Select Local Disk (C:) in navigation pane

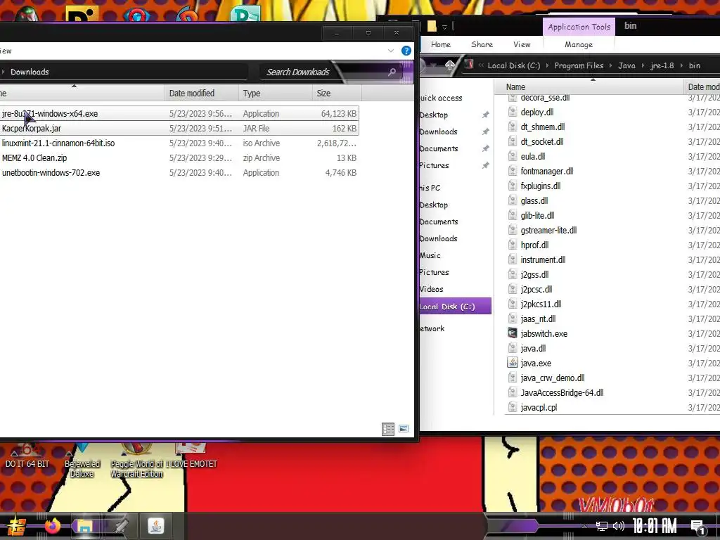[455, 307]
